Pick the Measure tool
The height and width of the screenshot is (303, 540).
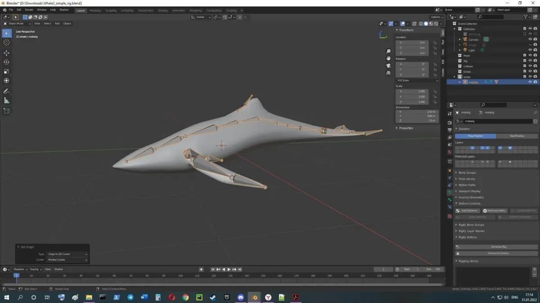[x=6, y=101]
